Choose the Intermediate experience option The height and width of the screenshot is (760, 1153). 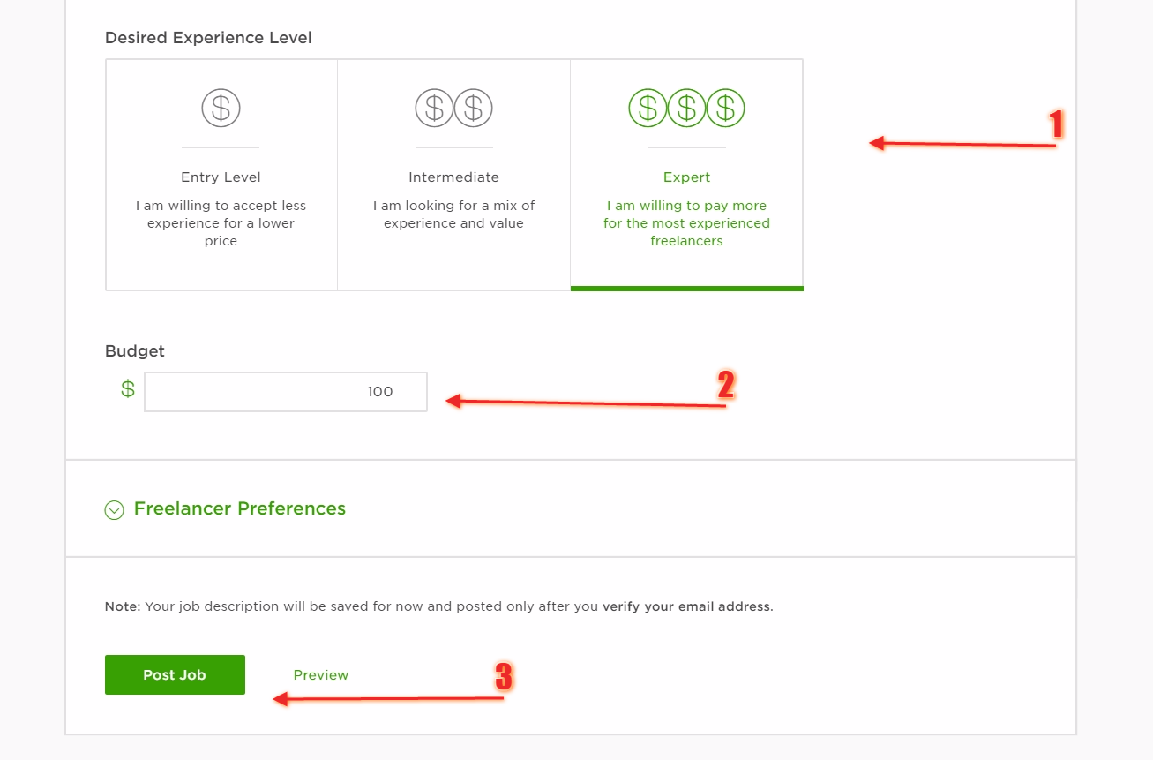453,175
